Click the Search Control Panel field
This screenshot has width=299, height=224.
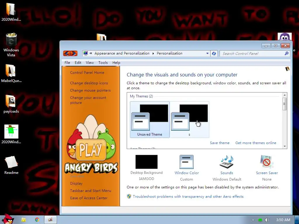pos(255,54)
